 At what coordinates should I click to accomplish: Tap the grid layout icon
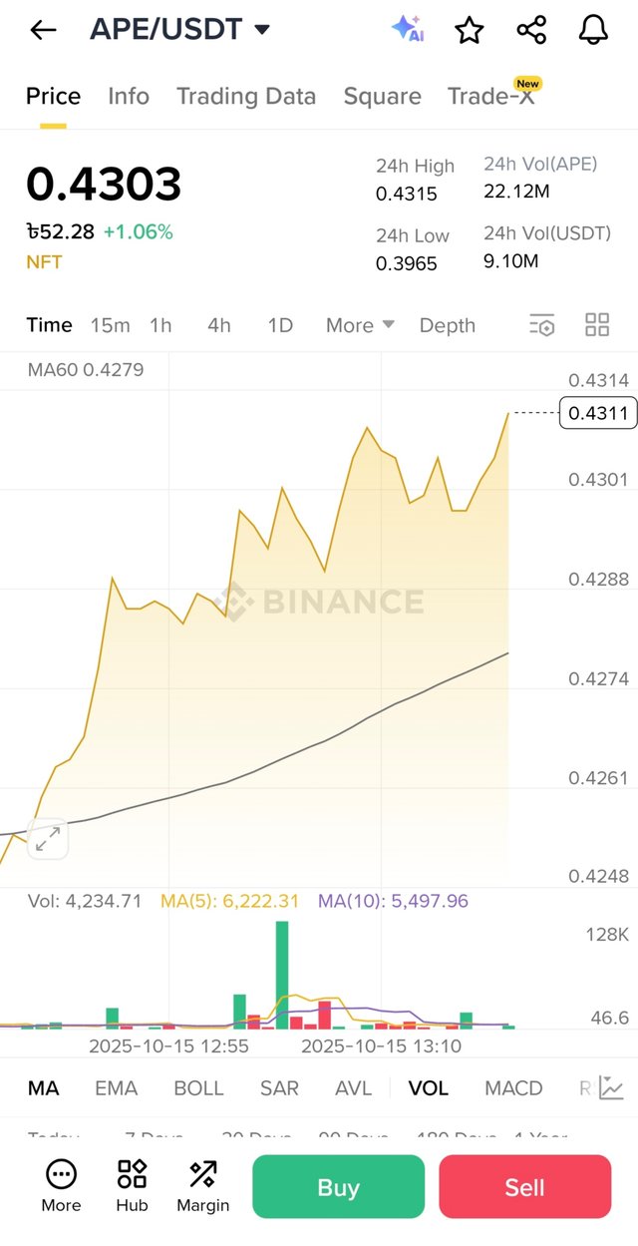597,324
